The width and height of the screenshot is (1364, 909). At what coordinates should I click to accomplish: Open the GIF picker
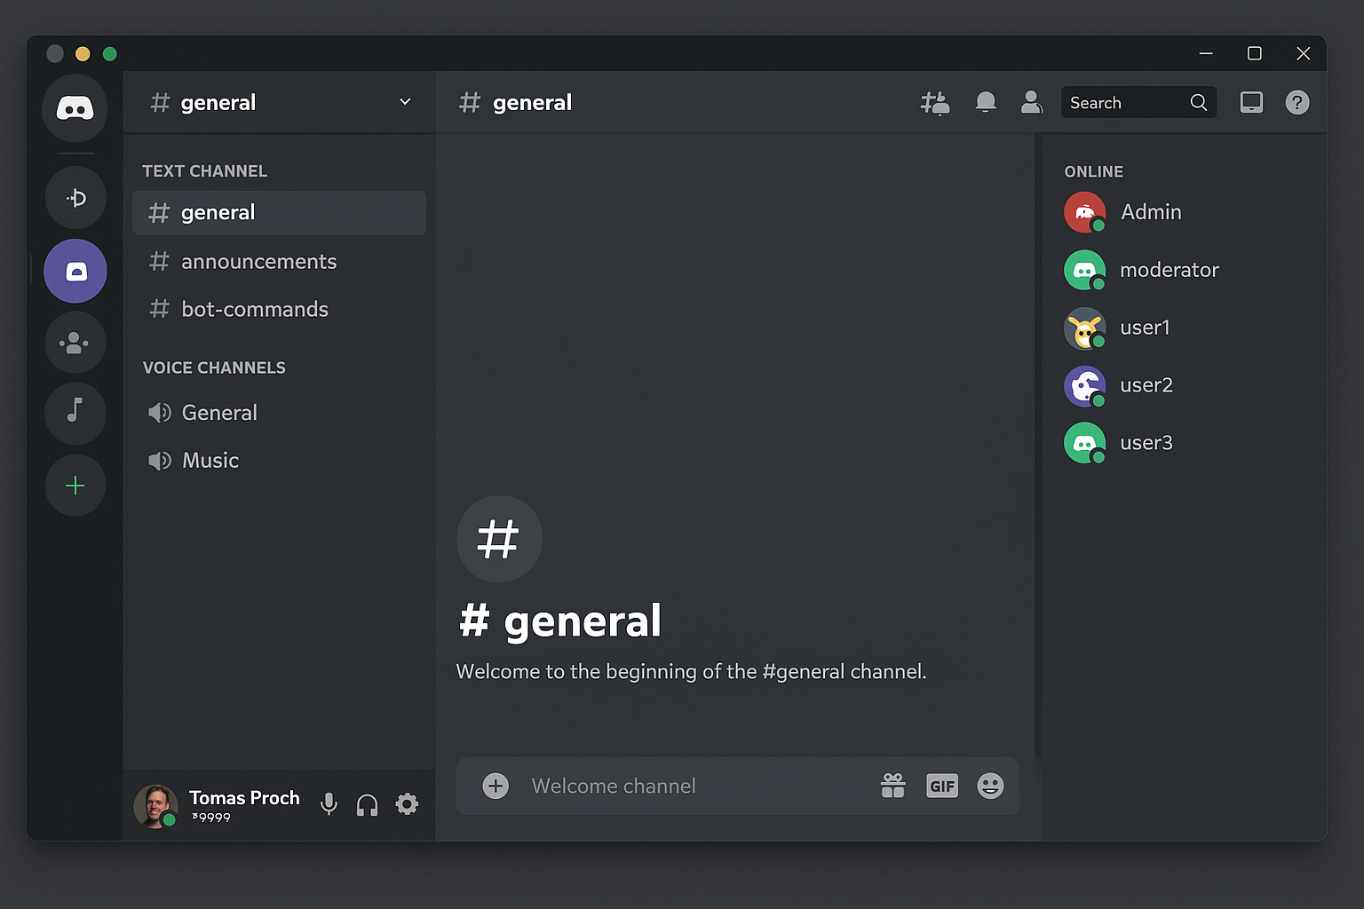click(x=941, y=786)
